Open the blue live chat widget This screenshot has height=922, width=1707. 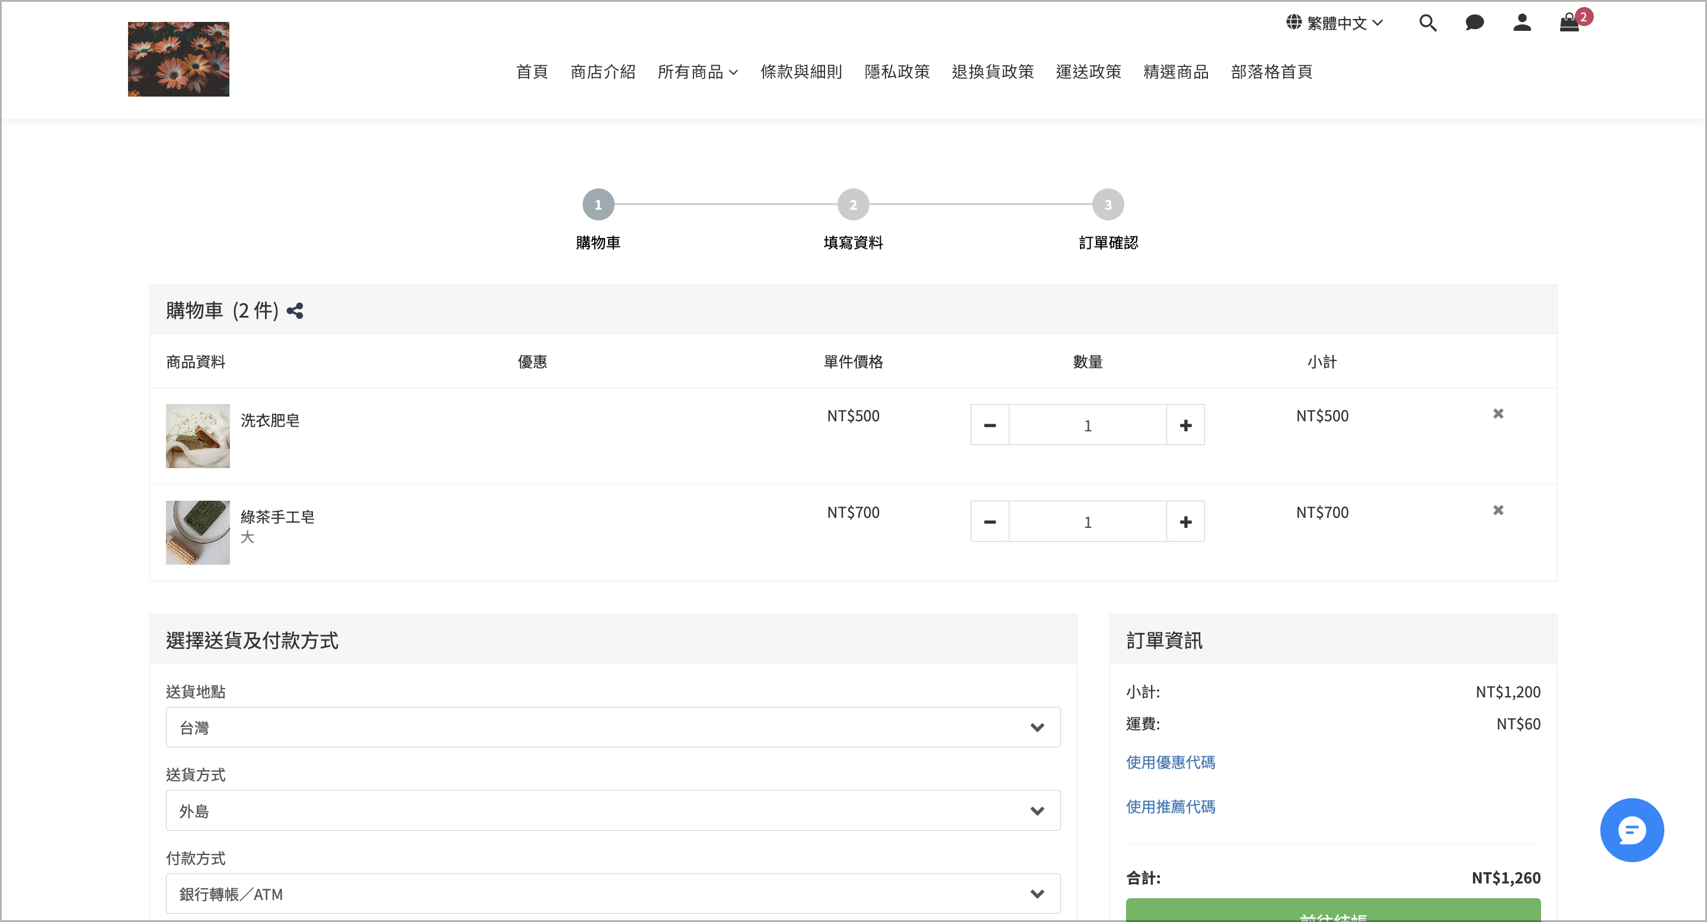click(x=1632, y=830)
